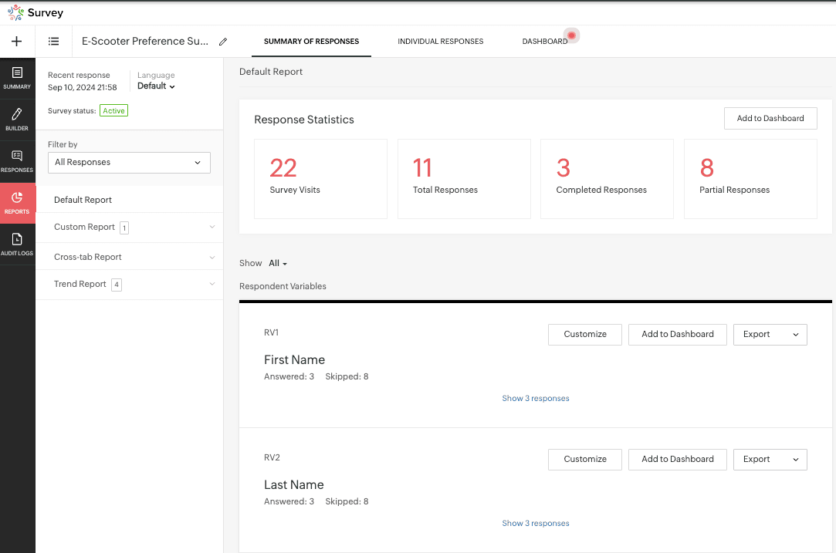Screen dimensions: 836x553
Task: Open the Export dropdown for First Name
Action: [x=770, y=335]
